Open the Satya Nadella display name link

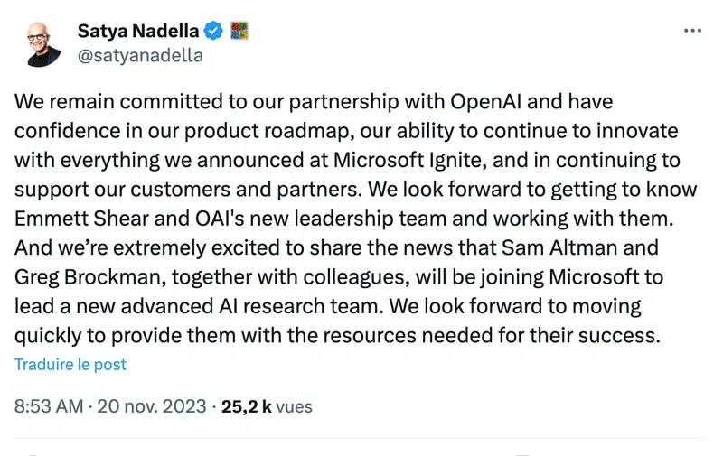[x=138, y=32]
